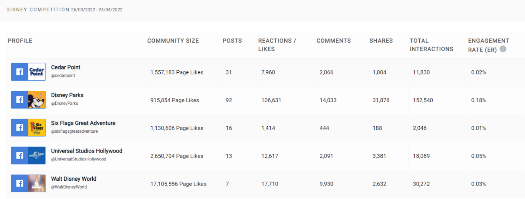This screenshot has height=199, width=525.
Task: Select Disney Parks' posts value 92
Action: pyautogui.click(x=229, y=100)
